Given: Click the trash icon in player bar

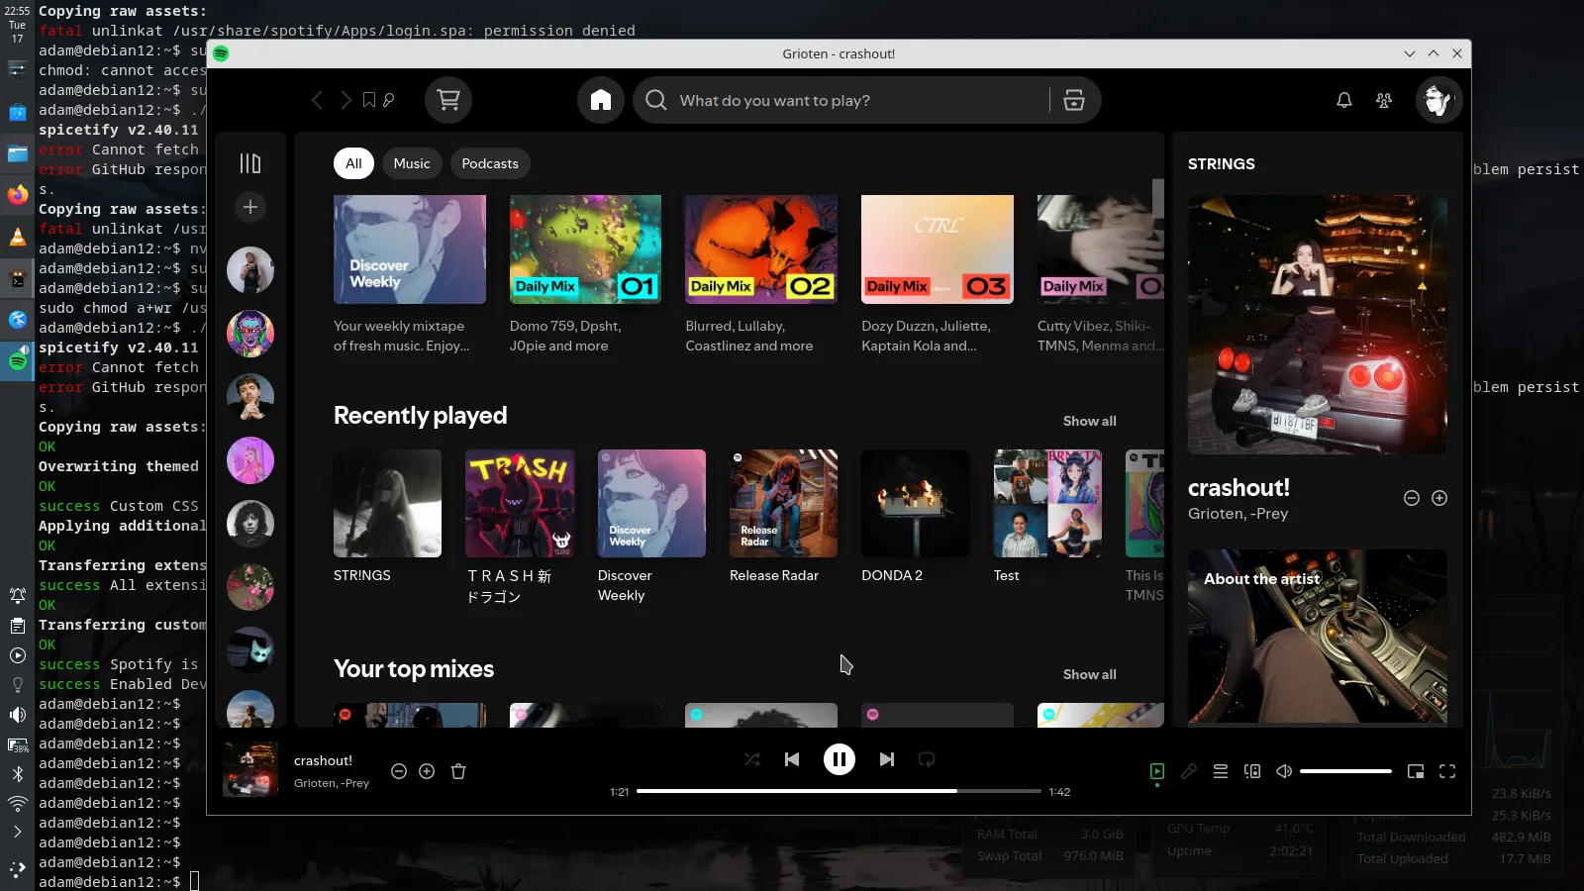Looking at the screenshot, I should pos(458,771).
